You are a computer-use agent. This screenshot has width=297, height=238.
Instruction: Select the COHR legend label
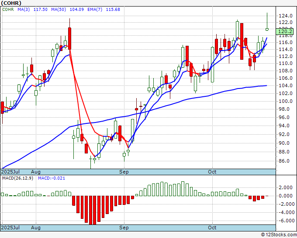tap(8, 10)
